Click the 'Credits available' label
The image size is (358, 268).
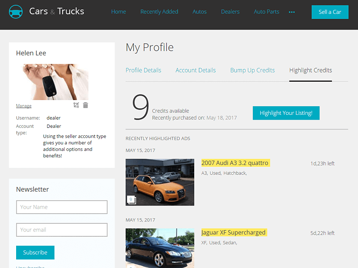[x=170, y=111]
